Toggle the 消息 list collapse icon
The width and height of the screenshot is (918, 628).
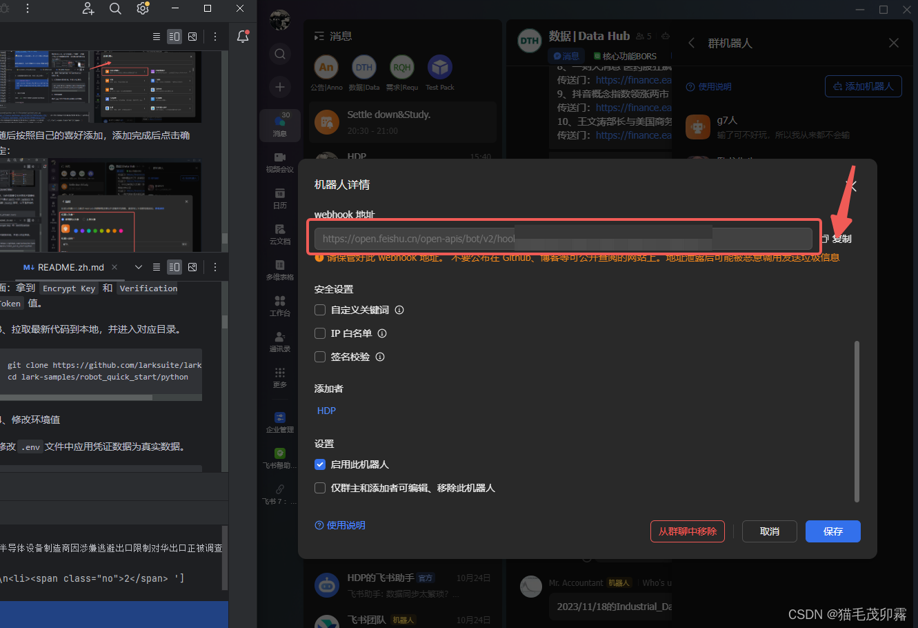[x=319, y=36]
